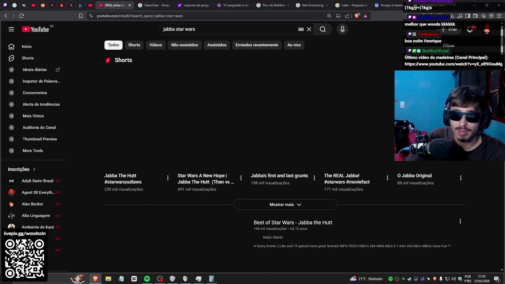Clear the search box with X
Image resolution: width=505 pixels, height=284 pixels.
tap(309, 29)
